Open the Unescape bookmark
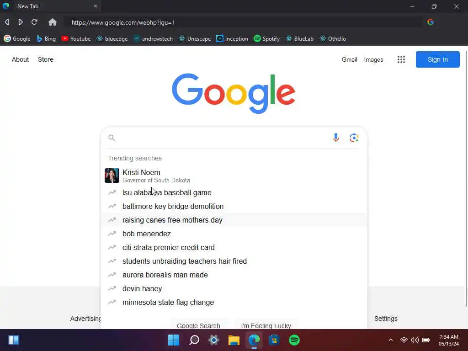468x351 pixels. [x=195, y=38]
